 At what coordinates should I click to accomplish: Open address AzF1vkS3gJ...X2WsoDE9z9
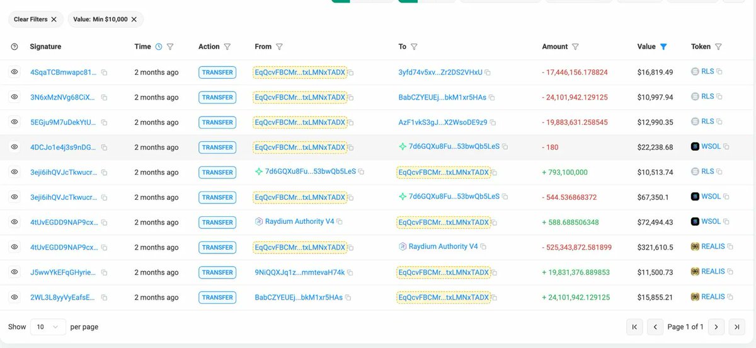[443, 122]
